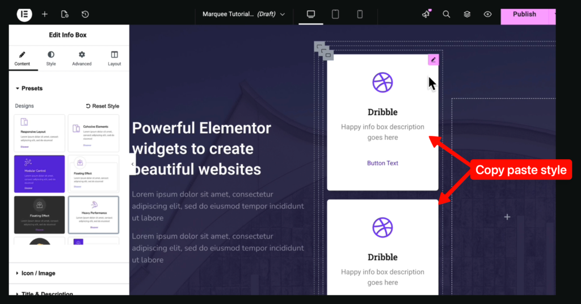Switch to the Style tab
The width and height of the screenshot is (581, 304).
pos(51,59)
